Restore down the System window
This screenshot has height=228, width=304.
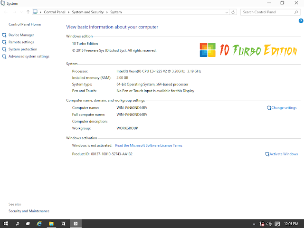282,3
